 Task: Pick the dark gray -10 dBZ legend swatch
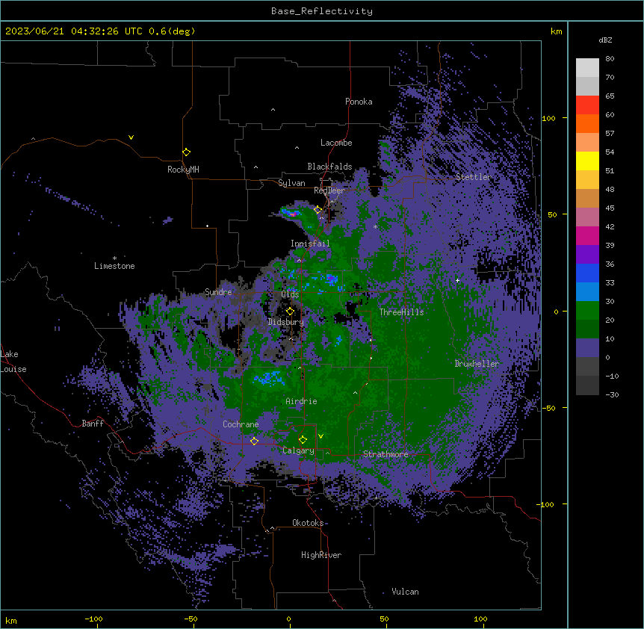click(x=587, y=385)
